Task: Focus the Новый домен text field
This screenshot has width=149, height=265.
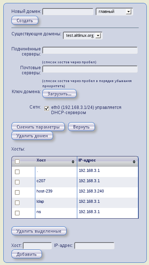Action: 68,12
